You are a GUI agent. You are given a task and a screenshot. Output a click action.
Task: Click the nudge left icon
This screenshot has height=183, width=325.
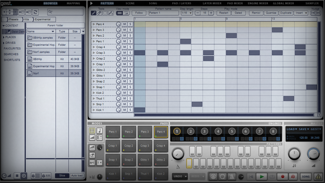313,13
